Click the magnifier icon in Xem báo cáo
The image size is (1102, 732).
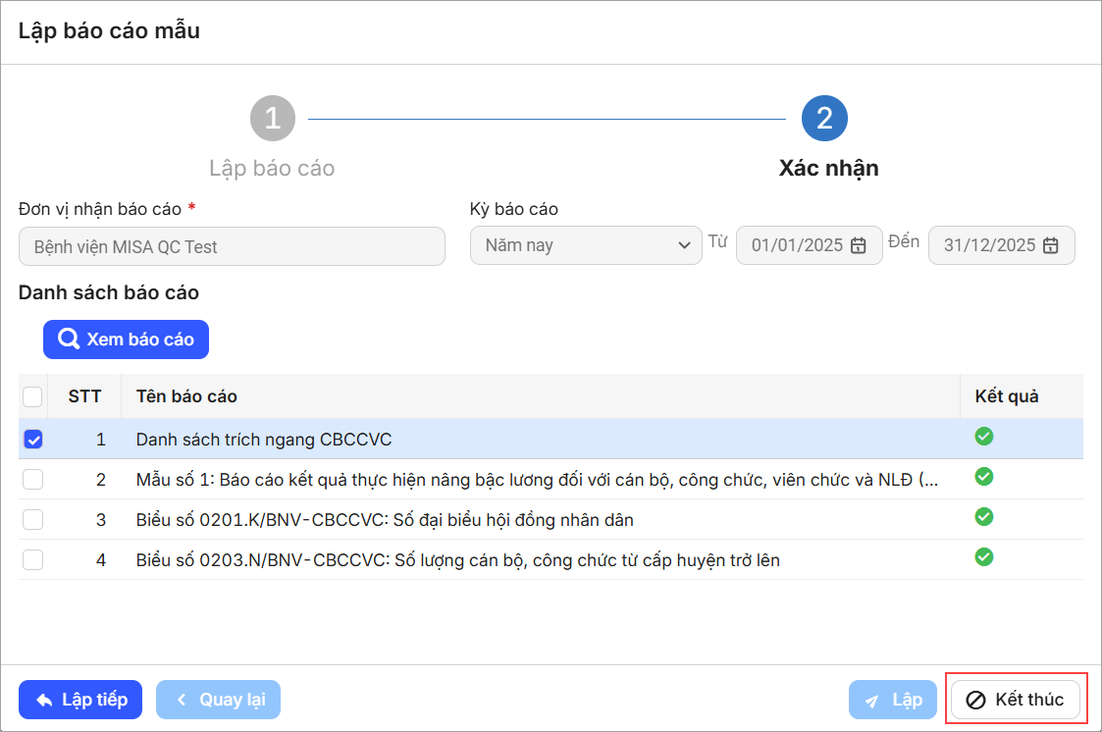(68, 340)
